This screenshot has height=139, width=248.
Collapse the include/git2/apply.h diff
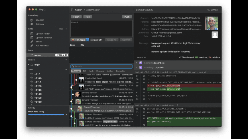click(x=137, y=68)
